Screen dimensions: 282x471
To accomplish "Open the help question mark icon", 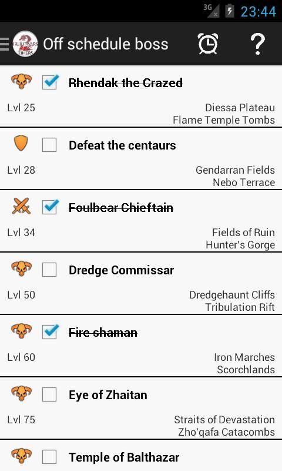I will pos(257,44).
